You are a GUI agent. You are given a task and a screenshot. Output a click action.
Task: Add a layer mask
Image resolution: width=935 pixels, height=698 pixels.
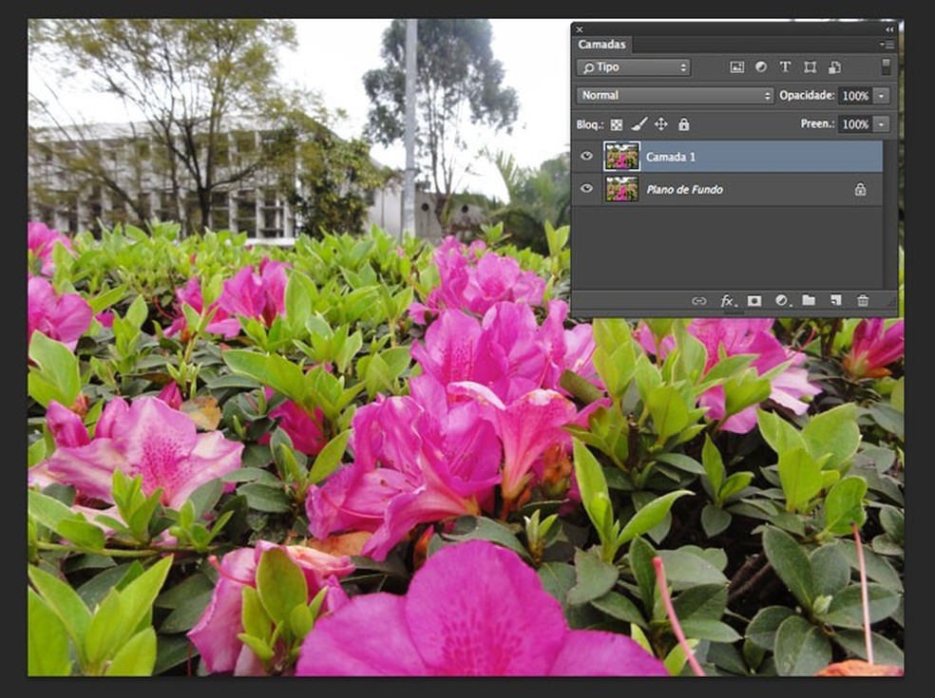click(754, 300)
